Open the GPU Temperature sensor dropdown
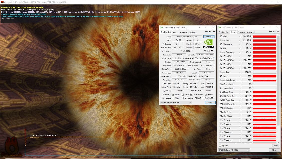The height and width of the screenshot is (159, 282). 239,44
